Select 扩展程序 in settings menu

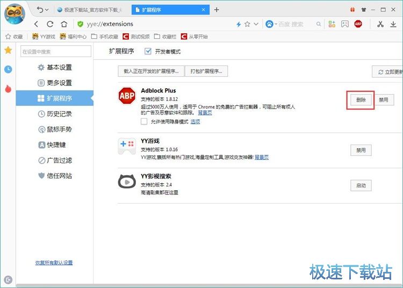click(55, 98)
